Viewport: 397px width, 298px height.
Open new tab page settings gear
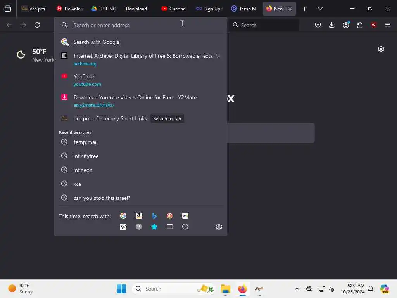click(x=381, y=49)
